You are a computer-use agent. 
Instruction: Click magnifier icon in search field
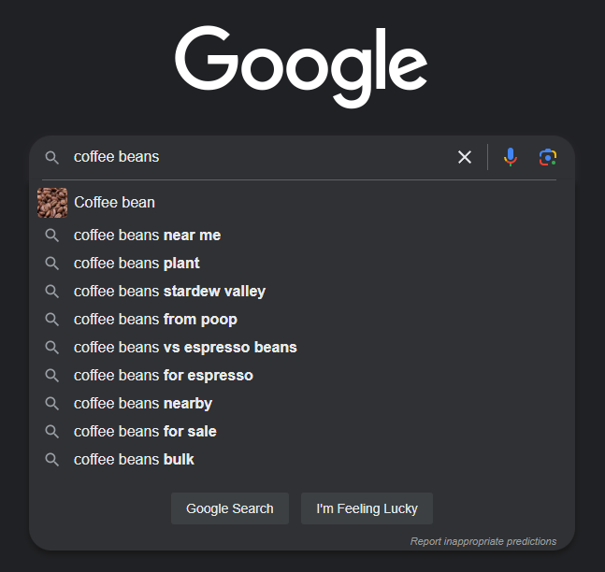coord(52,157)
